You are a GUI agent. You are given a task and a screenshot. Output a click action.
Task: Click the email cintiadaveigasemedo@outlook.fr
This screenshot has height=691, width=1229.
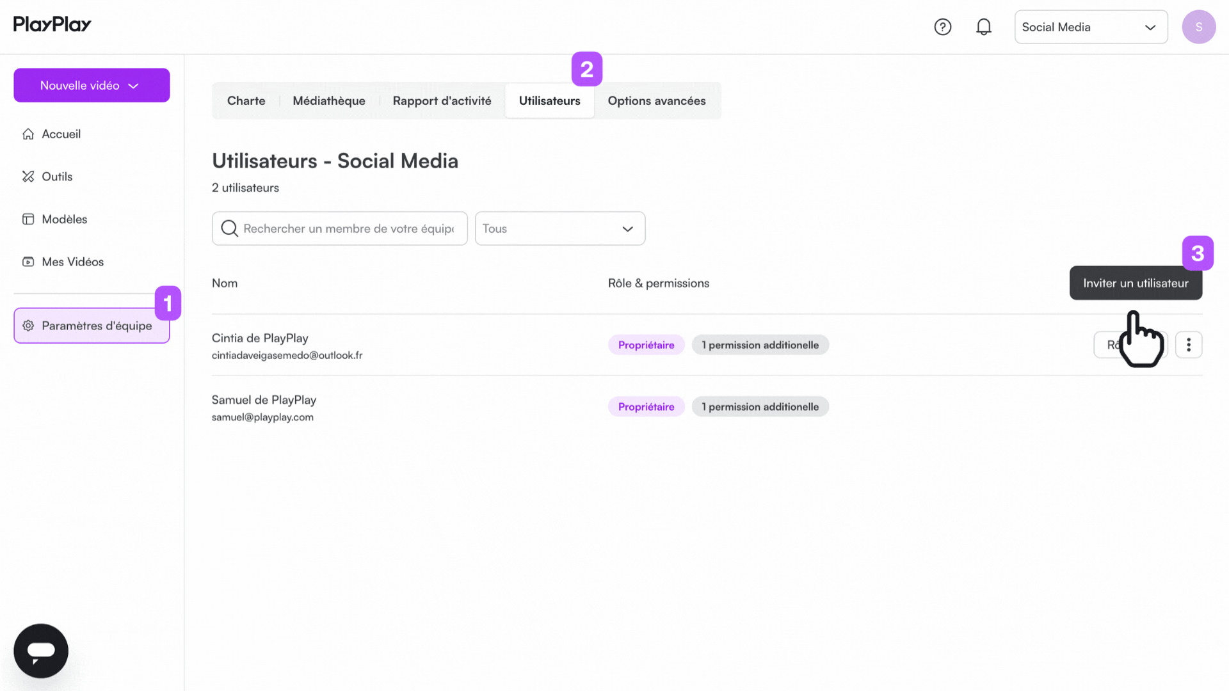pos(287,355)
